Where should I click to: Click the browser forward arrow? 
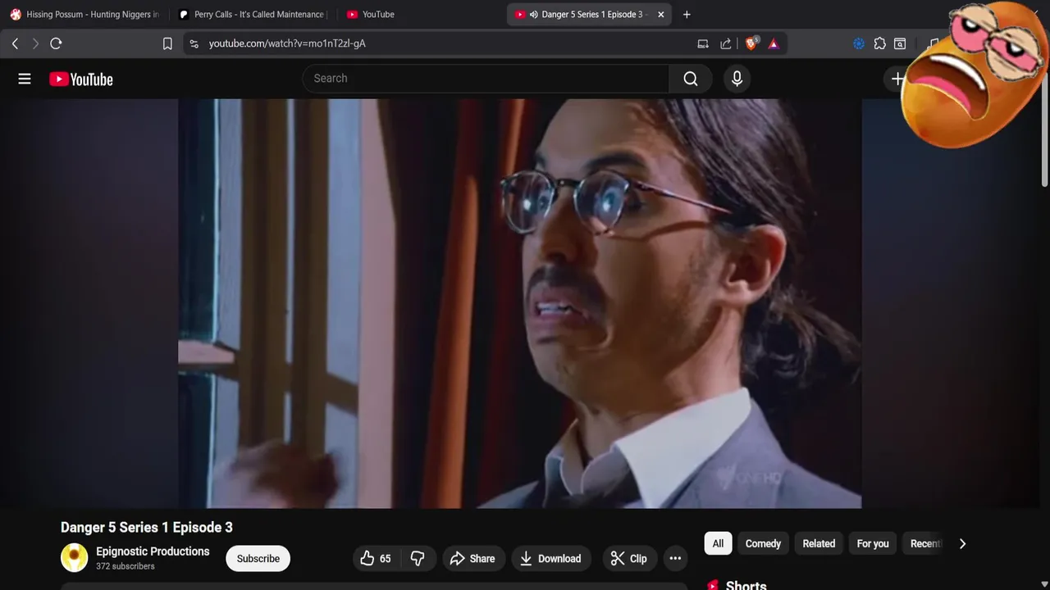pos(35,43)
